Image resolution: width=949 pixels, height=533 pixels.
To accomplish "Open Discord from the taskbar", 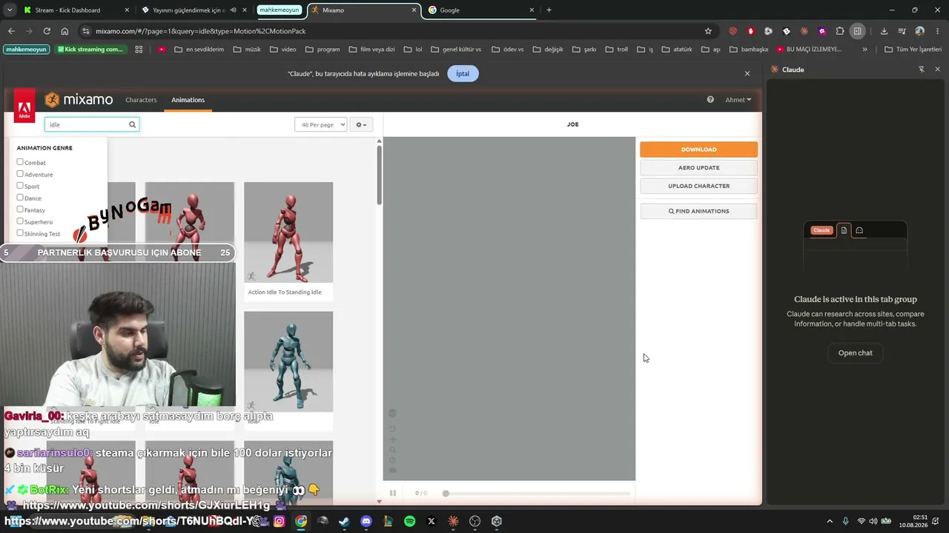I will (x=366, y=521).
